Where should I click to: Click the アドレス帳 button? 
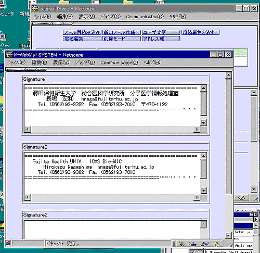(161, 39)
